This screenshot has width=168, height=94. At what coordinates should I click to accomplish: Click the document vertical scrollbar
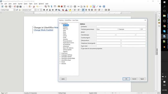156,52
